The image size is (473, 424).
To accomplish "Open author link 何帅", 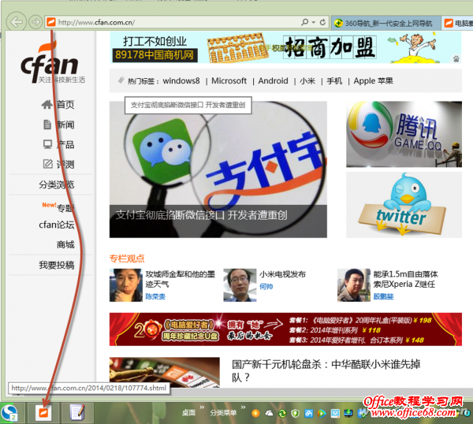I will click(266, 287).
